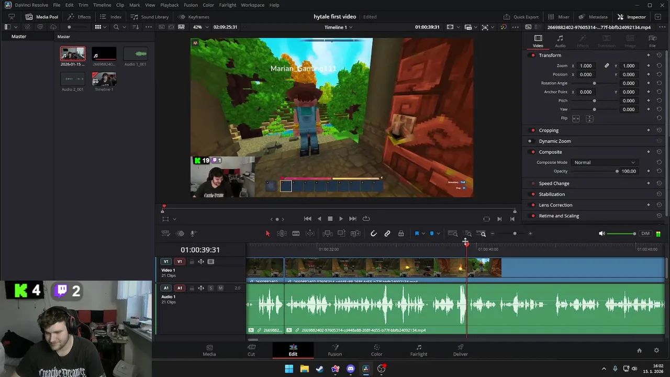
Task: Open the File tab in the Inspector
Action: (652, 41)
